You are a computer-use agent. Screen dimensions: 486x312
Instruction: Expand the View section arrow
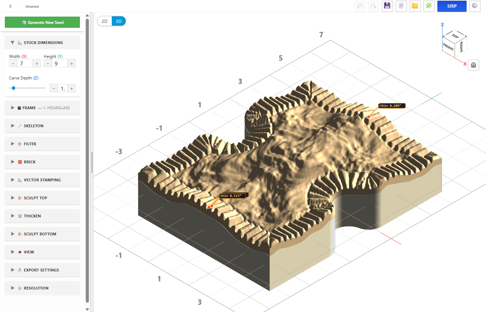[12, 252]
